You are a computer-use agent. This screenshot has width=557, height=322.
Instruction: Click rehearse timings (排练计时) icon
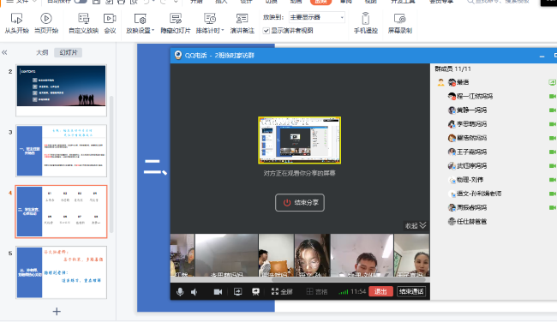pyautogui.click(x=210, y=19)
